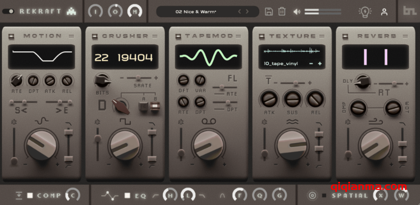
Task: Toggle the Tapemod module power
Action: click(179, 36)
